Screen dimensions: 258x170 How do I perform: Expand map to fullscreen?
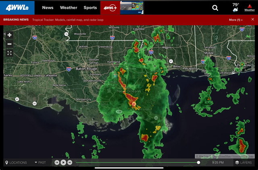coord(9,53)
